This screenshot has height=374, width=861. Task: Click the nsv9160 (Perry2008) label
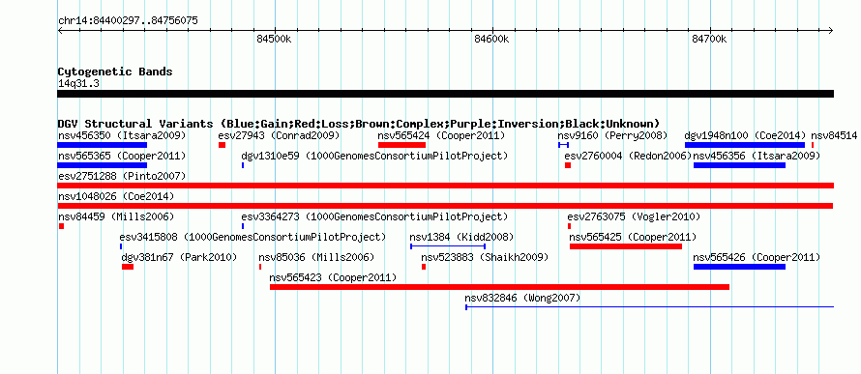tap(612, 135)
